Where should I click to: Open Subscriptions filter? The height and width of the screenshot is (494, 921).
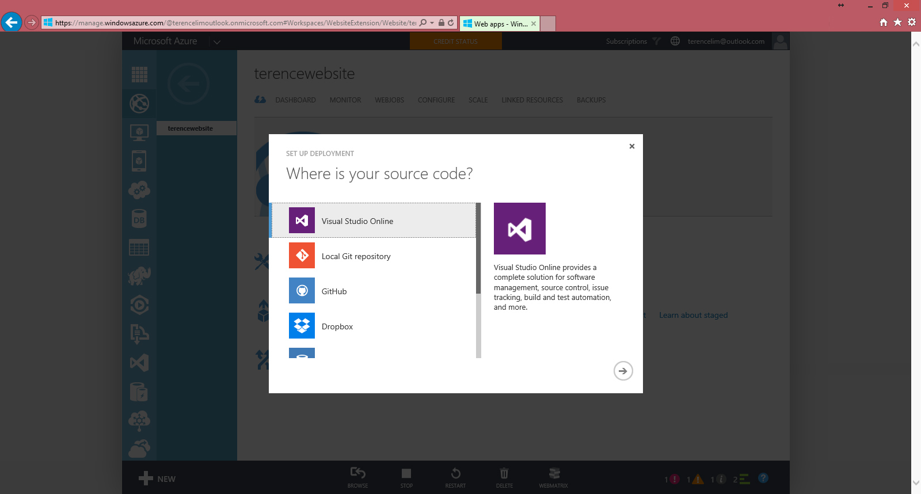[633, 41]
